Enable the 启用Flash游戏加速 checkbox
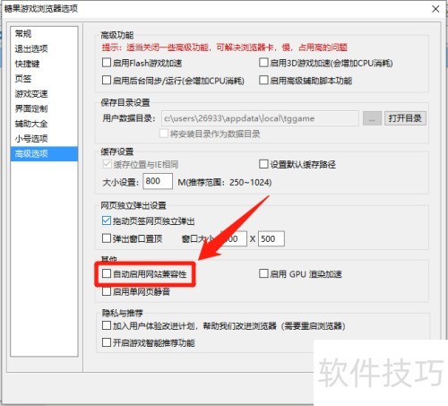Image resolution: width=448 pixels, height=406 pixels. (107, 63)
